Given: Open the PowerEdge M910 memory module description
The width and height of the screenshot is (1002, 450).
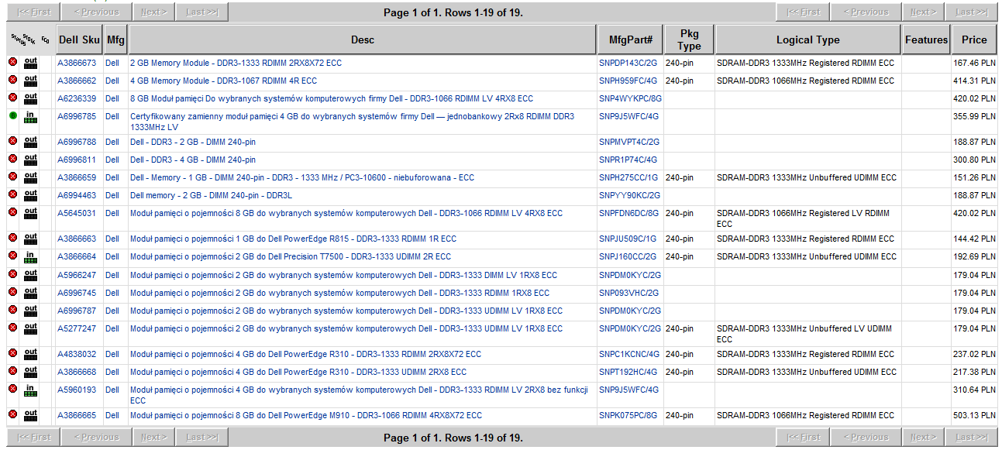Looking at the screenshot, I should point(306,415).
